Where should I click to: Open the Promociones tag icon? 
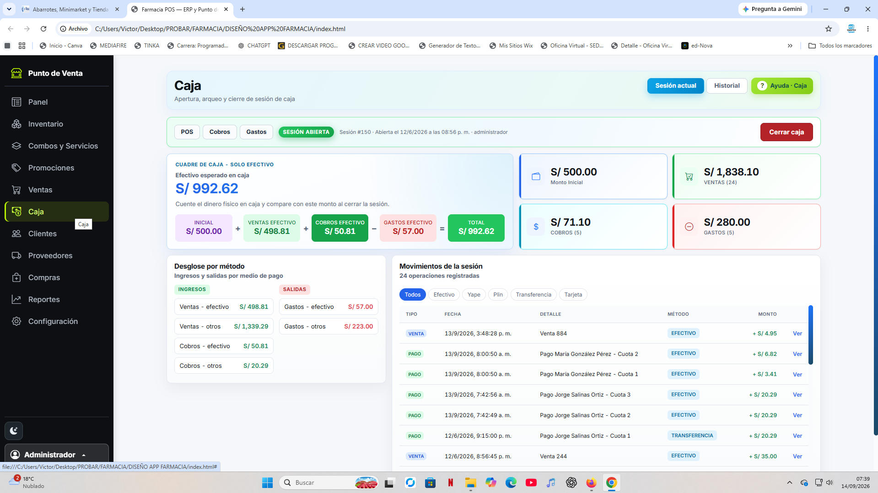(16, 168)
